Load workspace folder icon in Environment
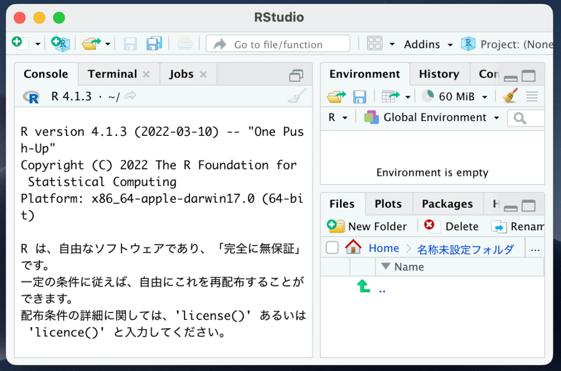The width and height of the screenshot is (561, 371). pyautogui.click(x=336, y=96)
